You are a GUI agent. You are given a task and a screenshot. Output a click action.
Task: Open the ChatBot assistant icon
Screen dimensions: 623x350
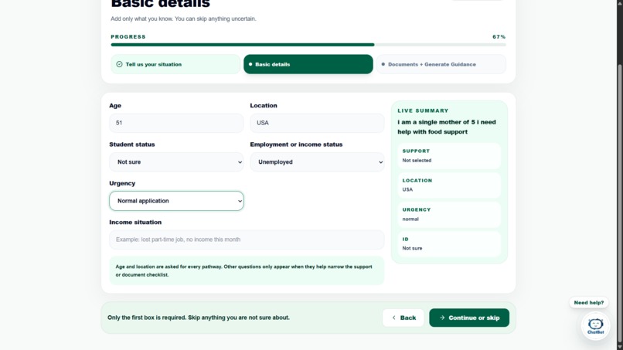[x=595, y=326]
